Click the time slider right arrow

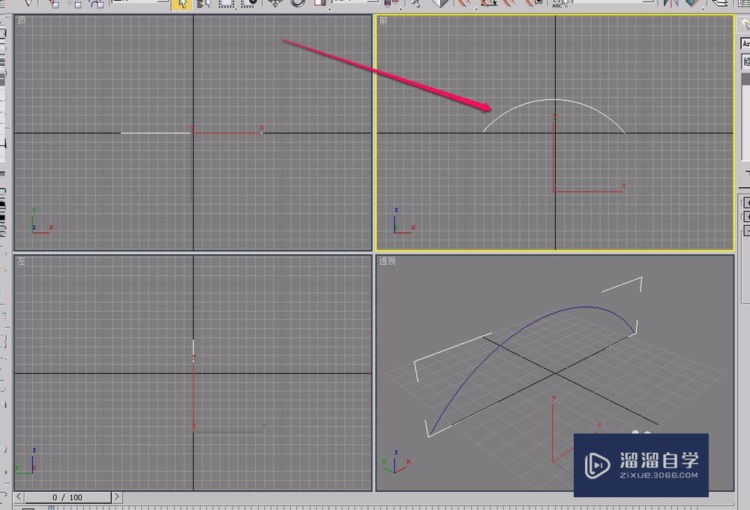[117, 497]
